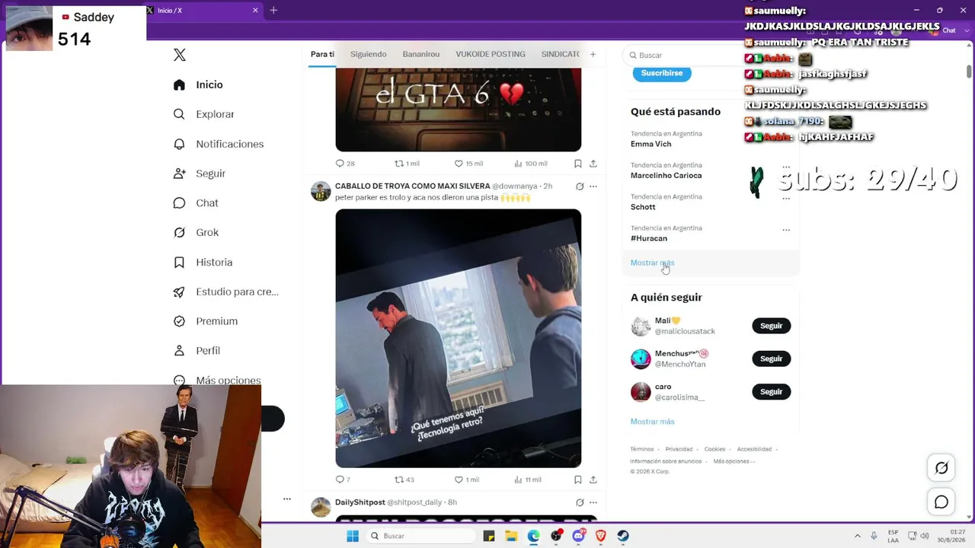Open more menu on the CABALLO DE TROYA post
Screen dimensions: 975x548
(593, 186)
